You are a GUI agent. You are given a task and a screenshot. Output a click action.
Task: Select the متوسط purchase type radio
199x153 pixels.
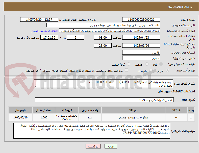pos(151,70)
